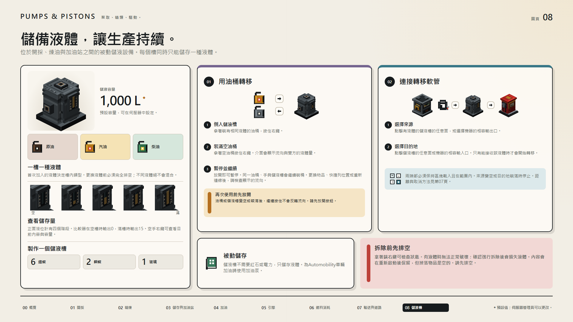This screenshot has width=573, height=322.
Task: Click the 查看儲存量 section heading
Action: tap(41, 221)
